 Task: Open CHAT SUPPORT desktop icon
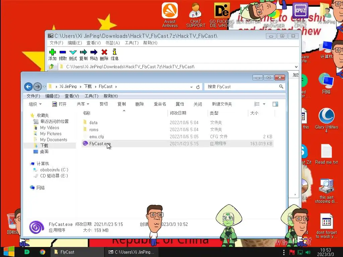point(196,15)
